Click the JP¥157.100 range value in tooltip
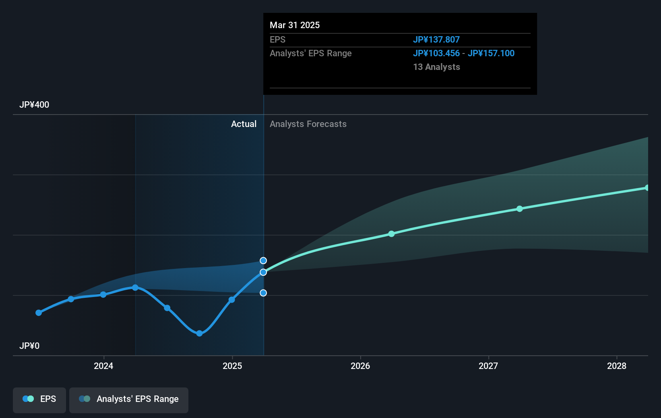 point(491,53)
